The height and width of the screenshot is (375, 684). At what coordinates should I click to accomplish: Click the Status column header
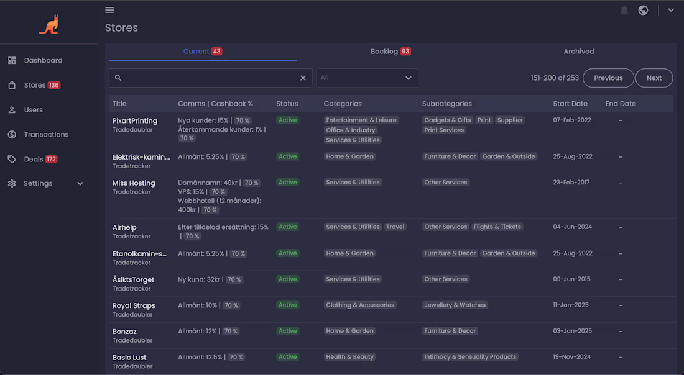(x=287, y=104)
